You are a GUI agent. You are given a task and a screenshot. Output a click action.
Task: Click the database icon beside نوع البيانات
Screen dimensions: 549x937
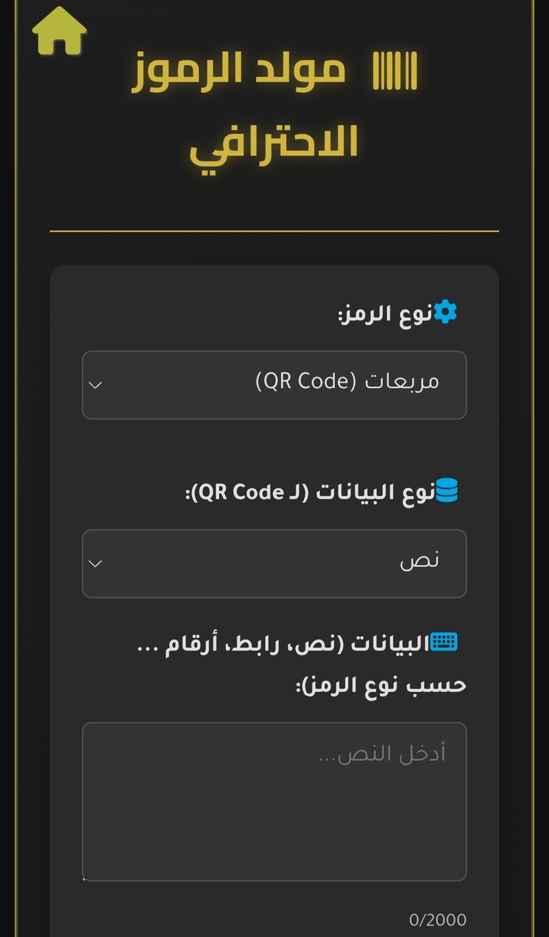point(447,490)
